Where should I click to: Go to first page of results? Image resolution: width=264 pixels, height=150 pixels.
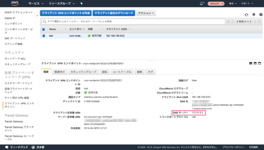(229, 21)
